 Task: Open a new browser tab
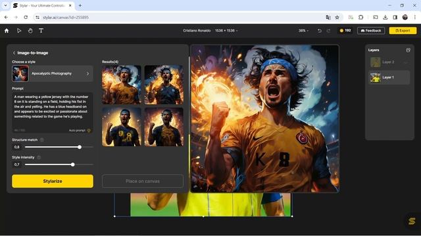pos(80,5)
